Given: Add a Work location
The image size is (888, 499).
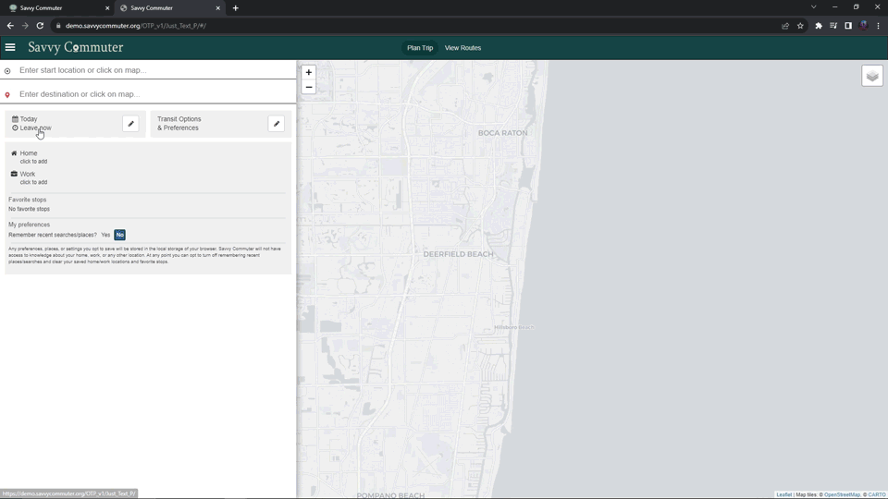Looking at the screenshot, I should 29,177.
